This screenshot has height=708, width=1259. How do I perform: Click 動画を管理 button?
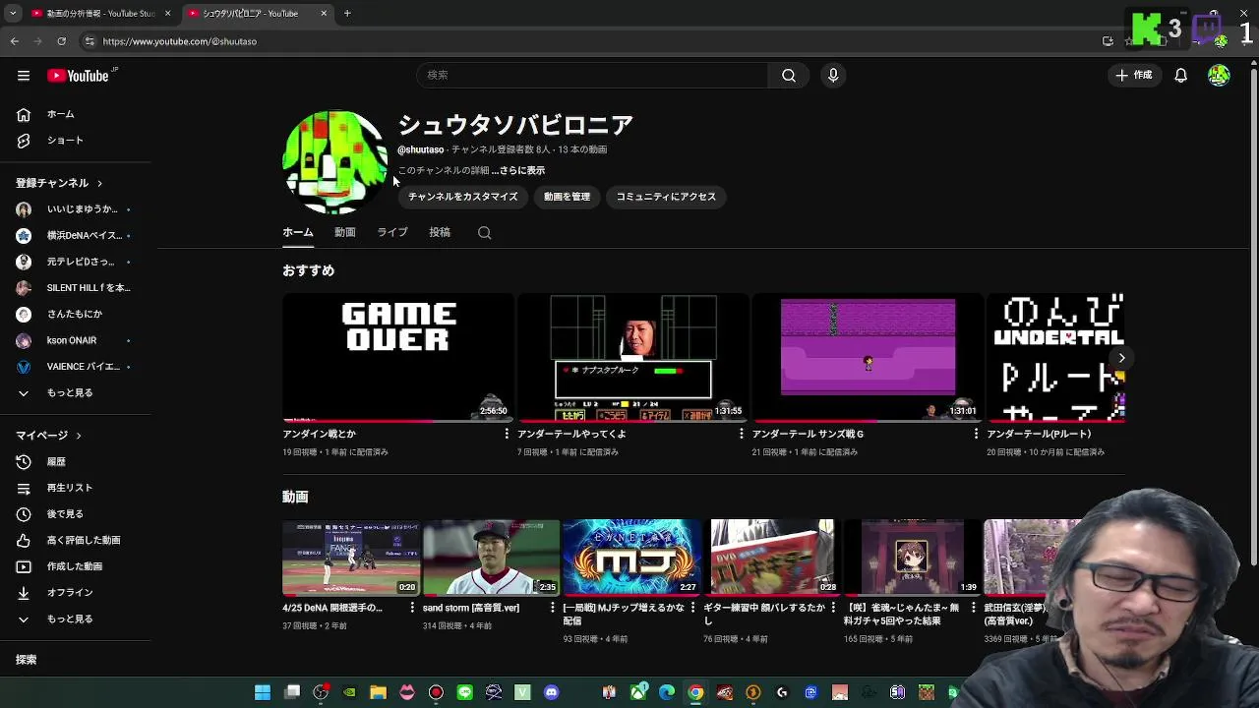pyautogui.click(x=567, y=197)
